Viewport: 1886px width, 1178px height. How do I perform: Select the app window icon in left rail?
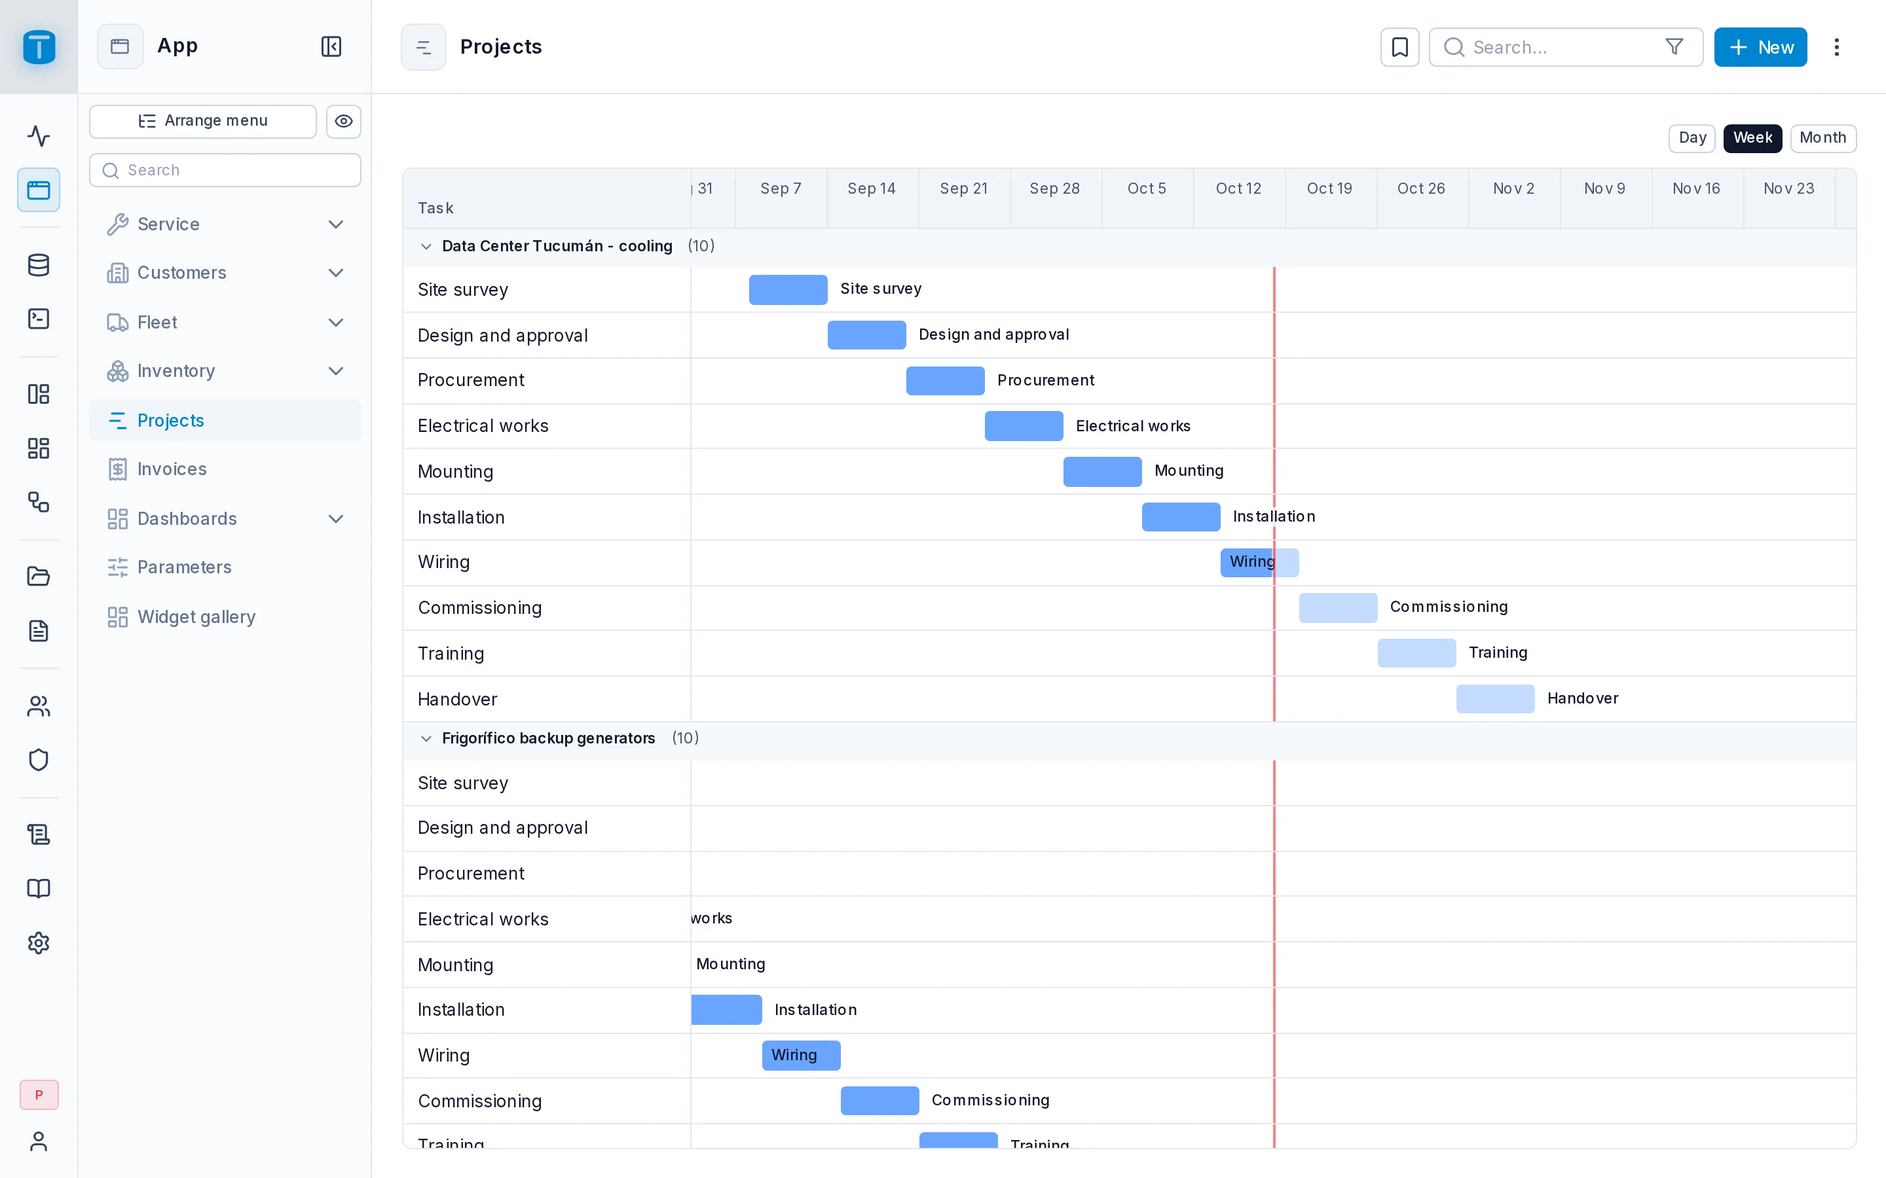[x=39, y=190]
